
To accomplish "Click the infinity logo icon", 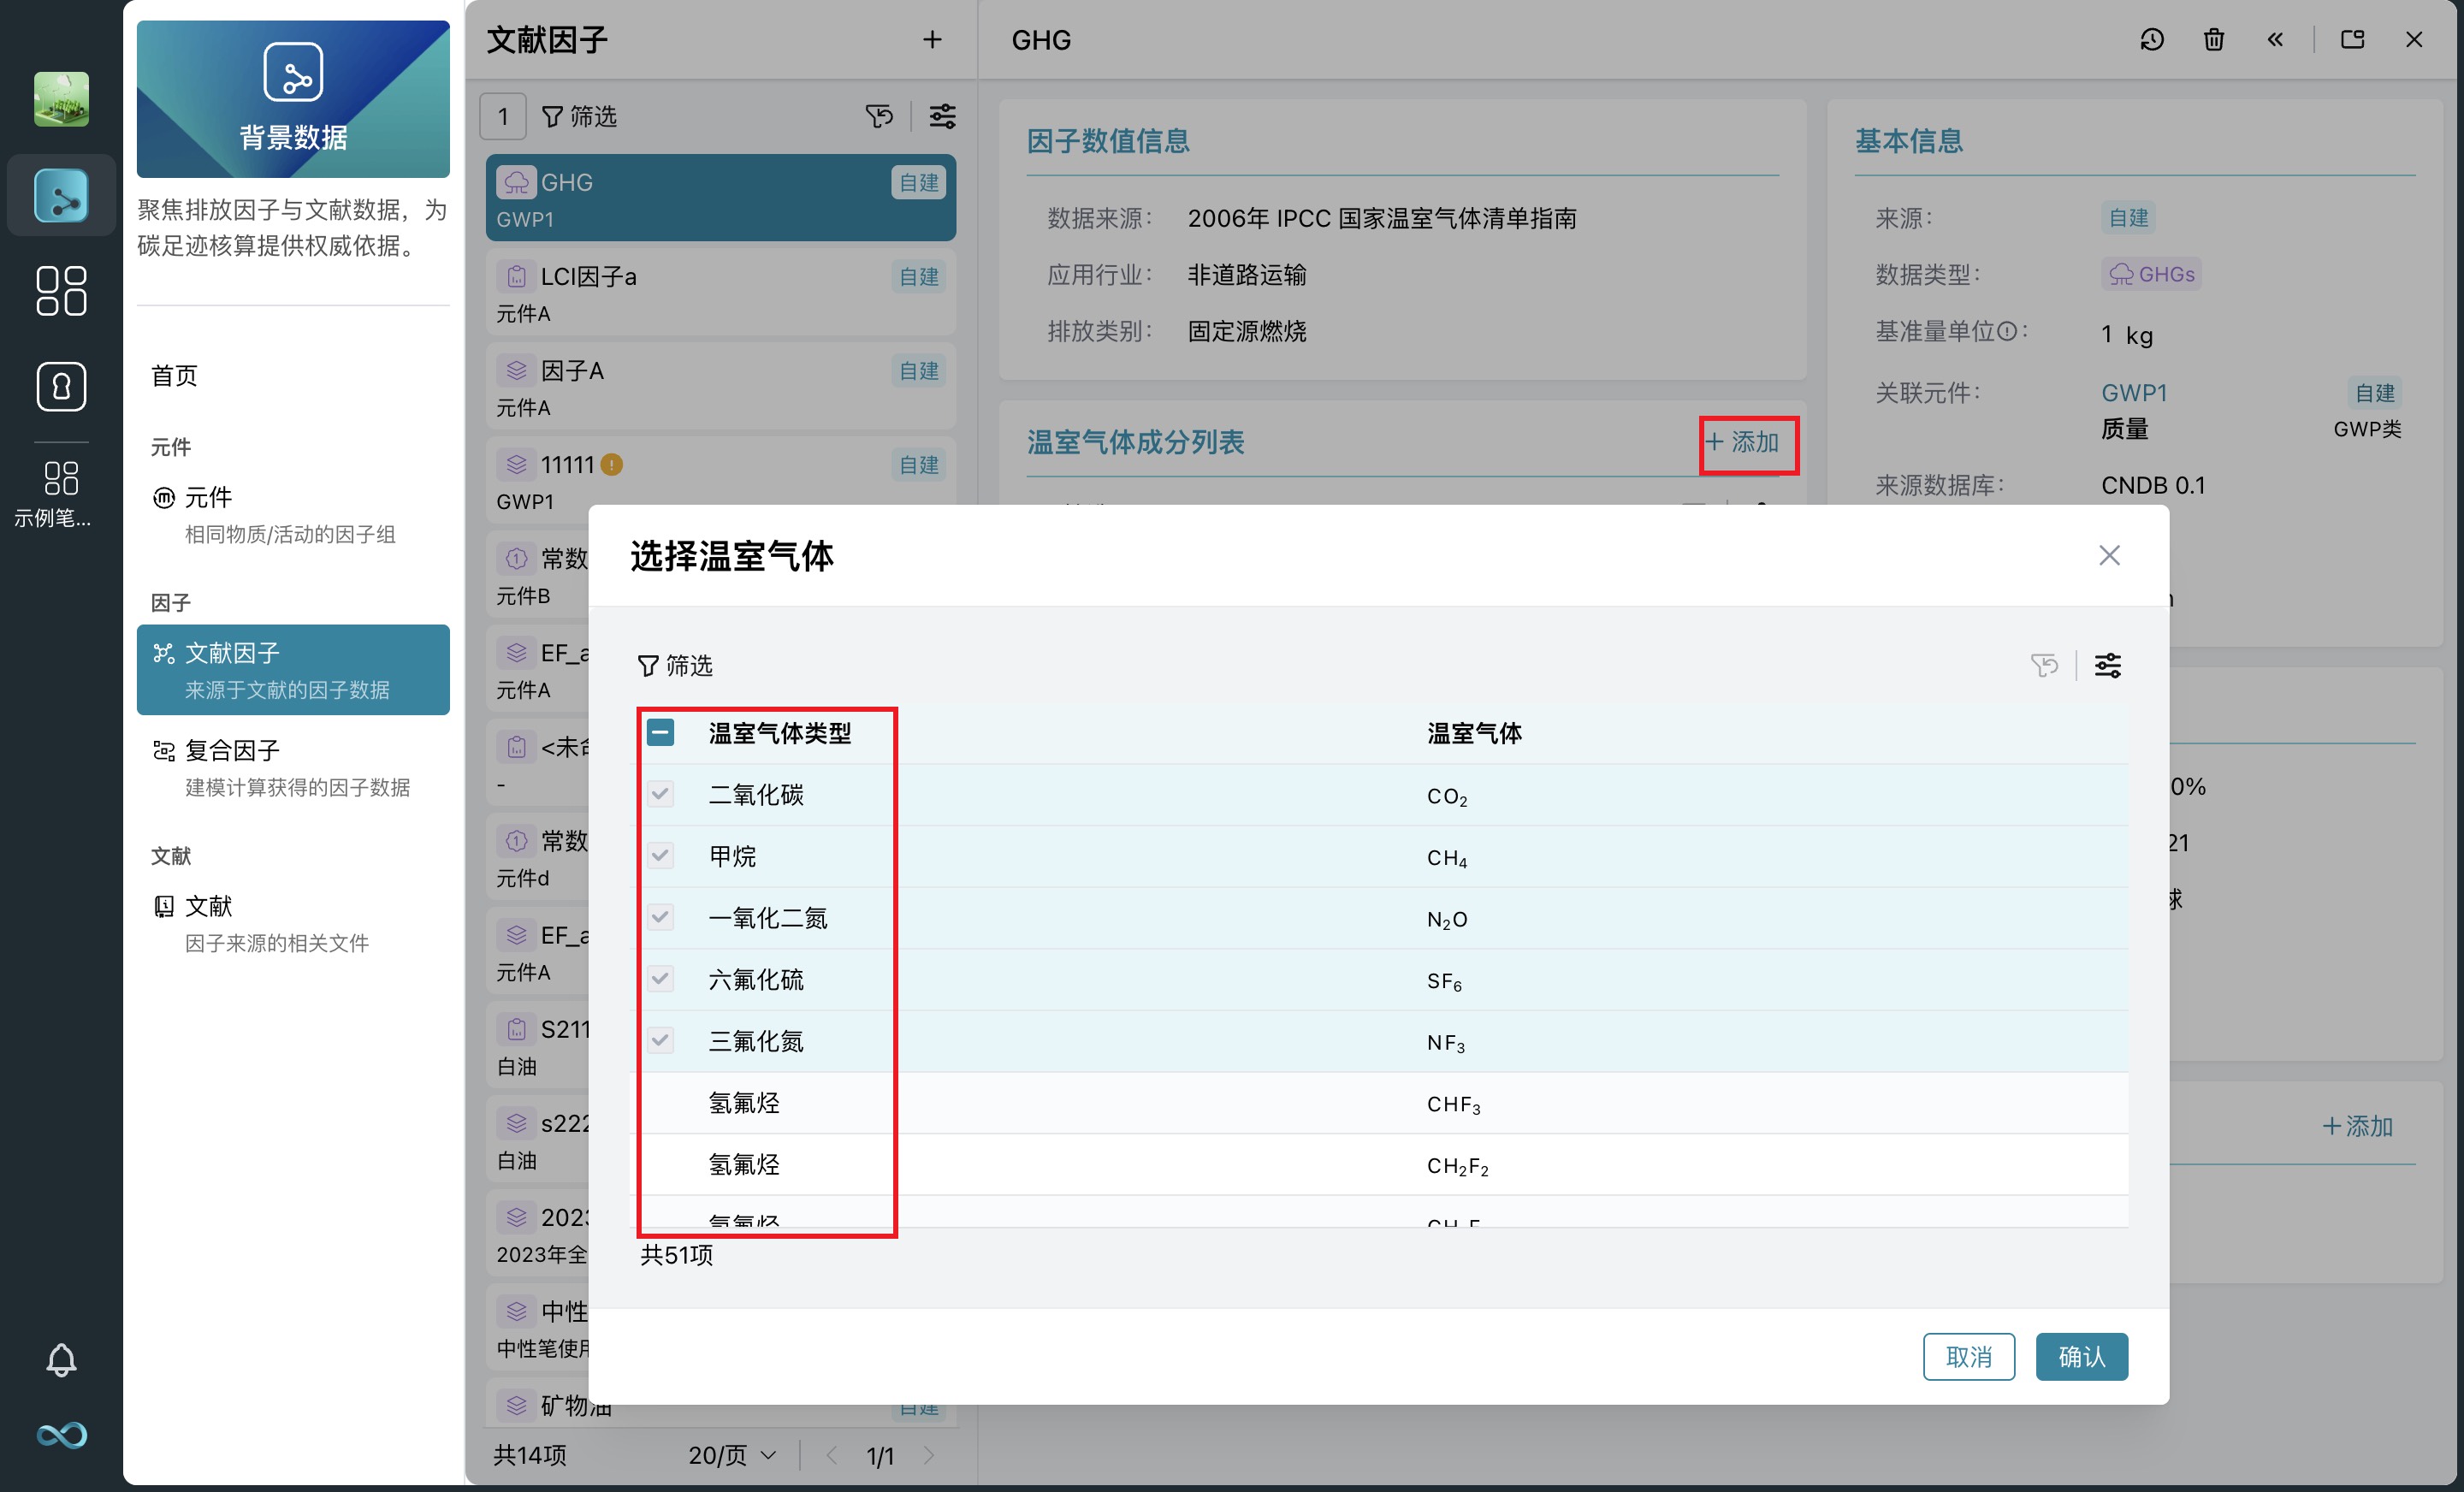I will (x=61, y=1436).
